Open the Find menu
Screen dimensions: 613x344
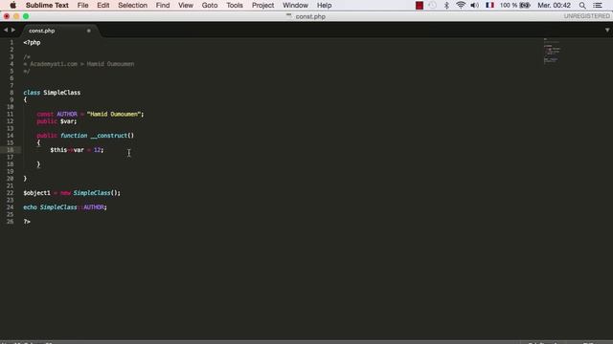(163, 5)
